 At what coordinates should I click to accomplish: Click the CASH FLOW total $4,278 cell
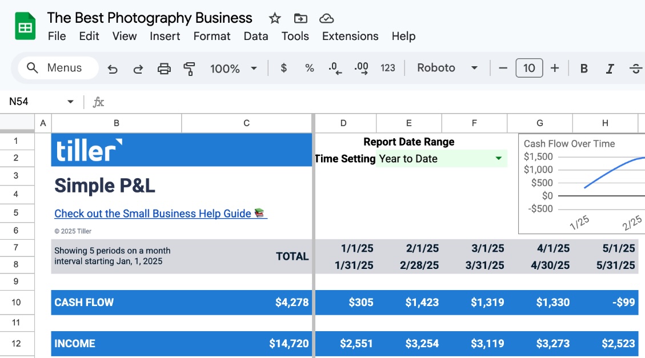click(x=246, y=303)
